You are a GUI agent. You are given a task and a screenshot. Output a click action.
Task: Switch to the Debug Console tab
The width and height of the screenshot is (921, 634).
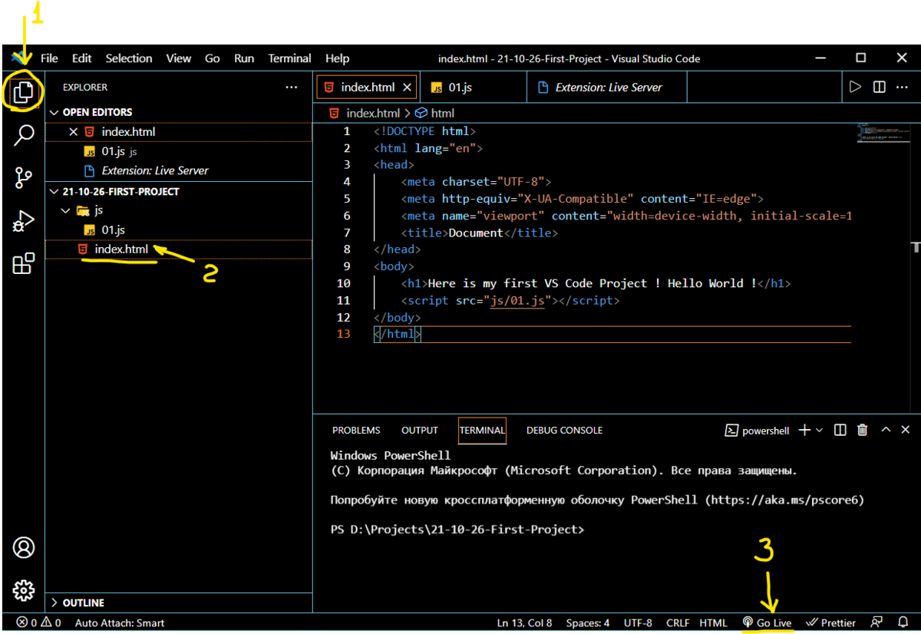point(564,431)
